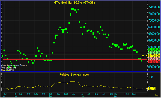
Task: Select the 10/1 date axis label
Action: tap(116, 94)
